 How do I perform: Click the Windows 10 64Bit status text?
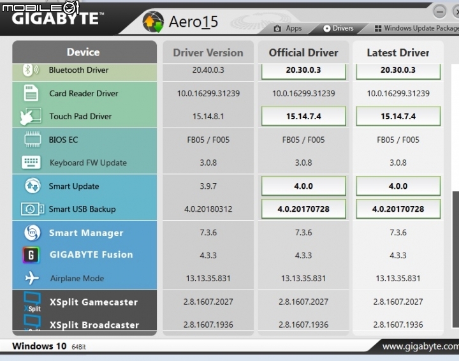49,346
